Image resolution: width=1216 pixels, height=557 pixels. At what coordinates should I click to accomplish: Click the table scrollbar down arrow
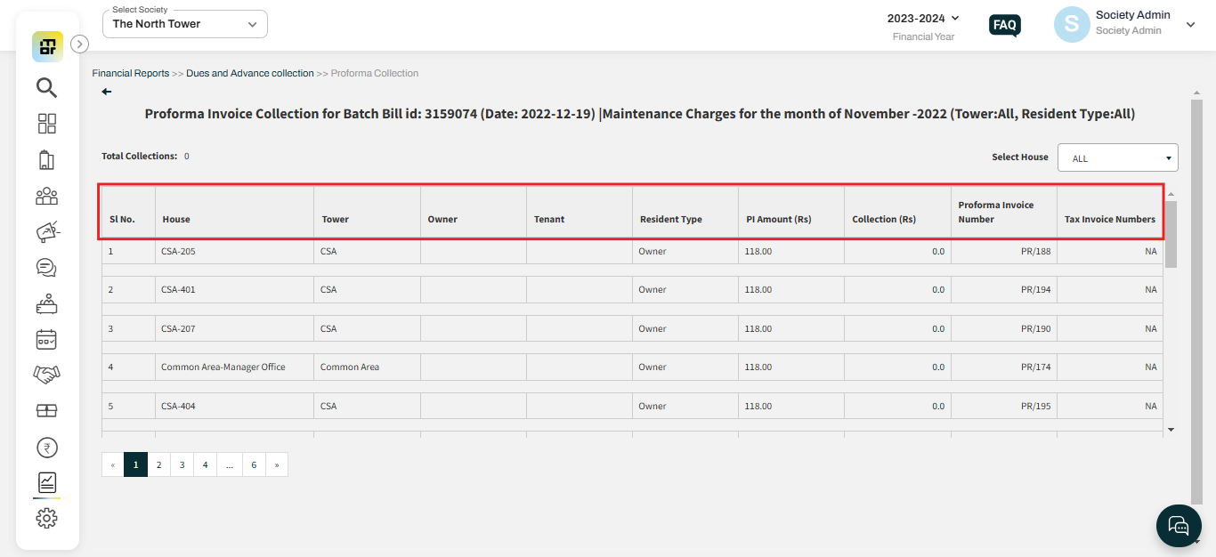[x=1171, y=430]
